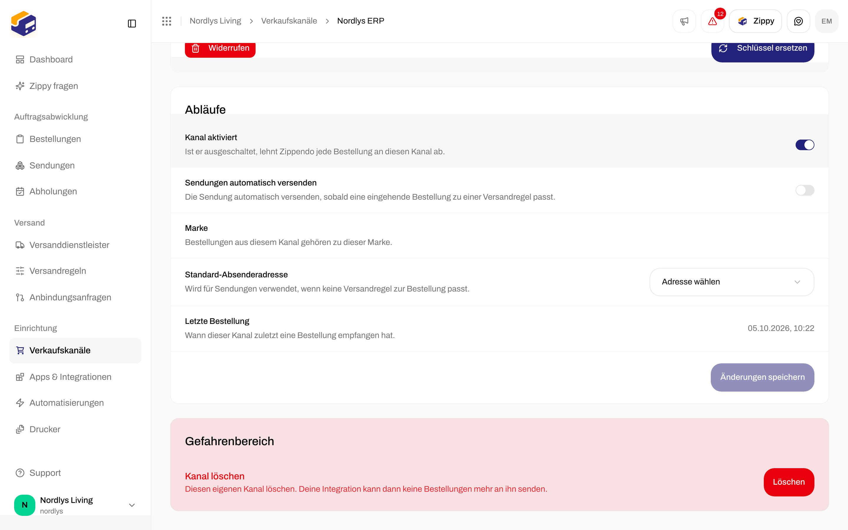Click the Nordlys ERP breadcrumb text
Viewport: 848px width, 530px height.
(361, 21)
